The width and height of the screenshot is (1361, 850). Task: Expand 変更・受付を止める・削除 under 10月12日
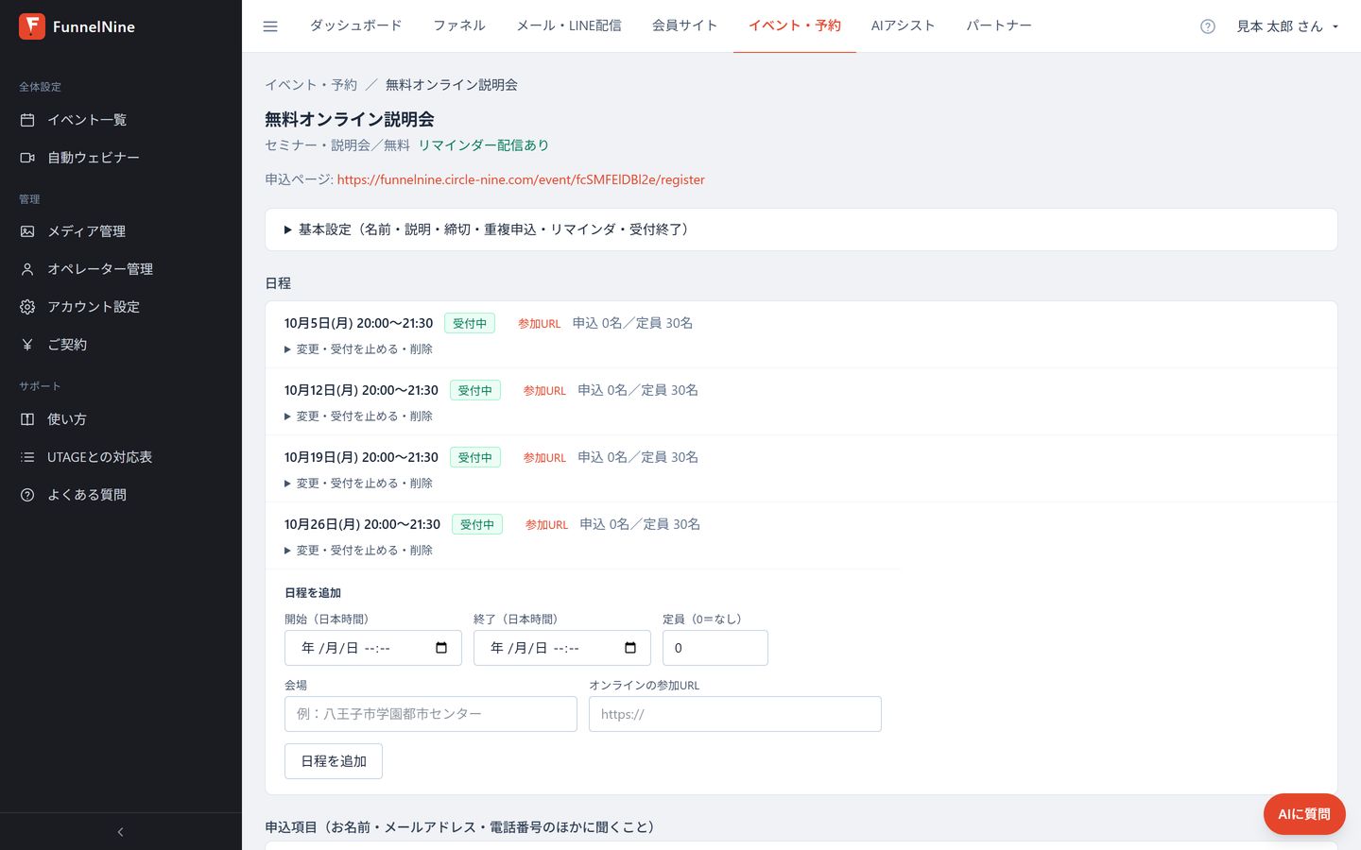358,416
